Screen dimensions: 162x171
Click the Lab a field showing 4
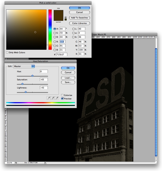82,33
